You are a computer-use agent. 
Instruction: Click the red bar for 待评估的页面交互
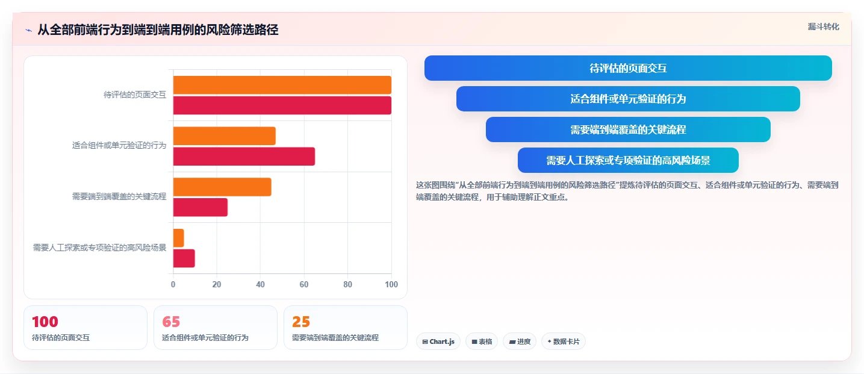click(x=282, y=105)
